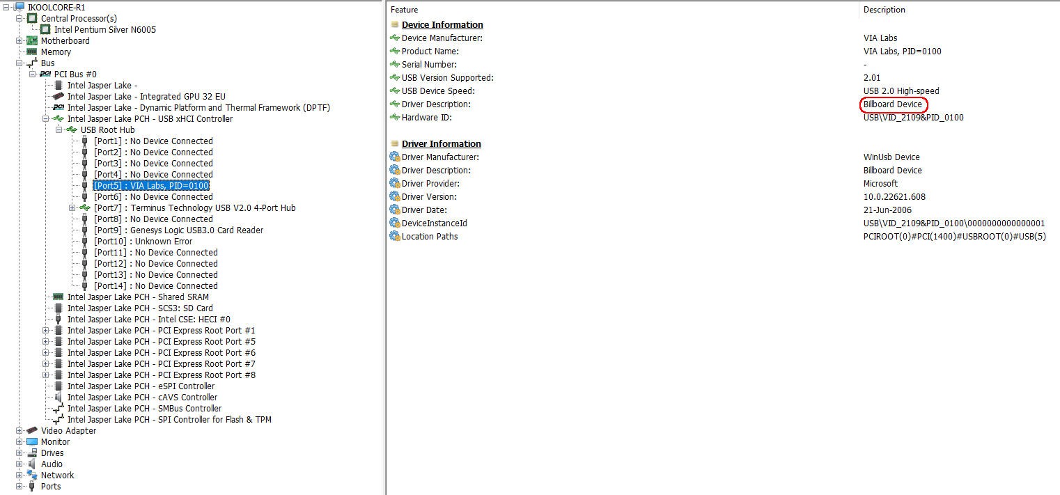Click the gear icon beside Driver Manufacturer
The image size is (1060, 495).
395,157
